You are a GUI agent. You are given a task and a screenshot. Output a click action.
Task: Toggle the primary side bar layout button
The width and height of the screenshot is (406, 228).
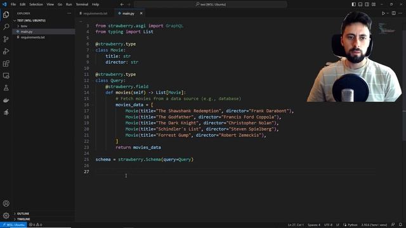[354, 4]
